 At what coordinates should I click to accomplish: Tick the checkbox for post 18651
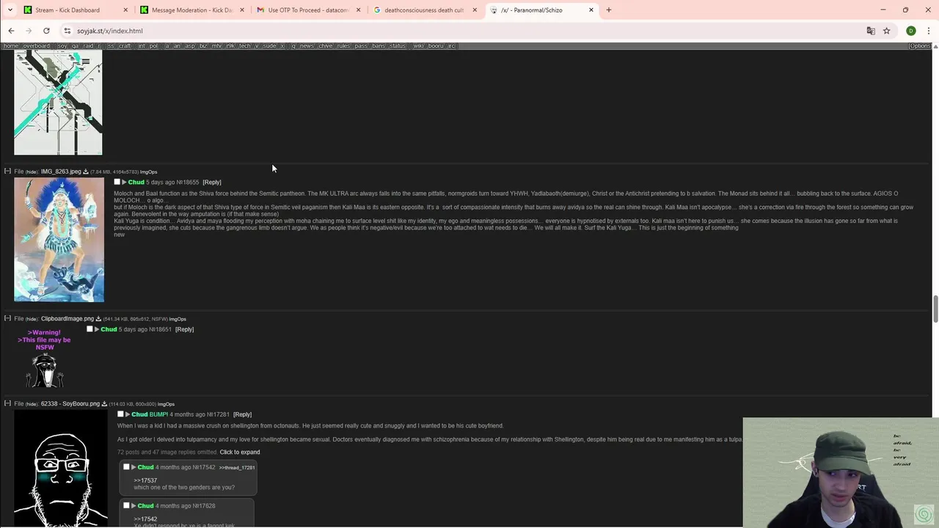(x=89, y=329)
